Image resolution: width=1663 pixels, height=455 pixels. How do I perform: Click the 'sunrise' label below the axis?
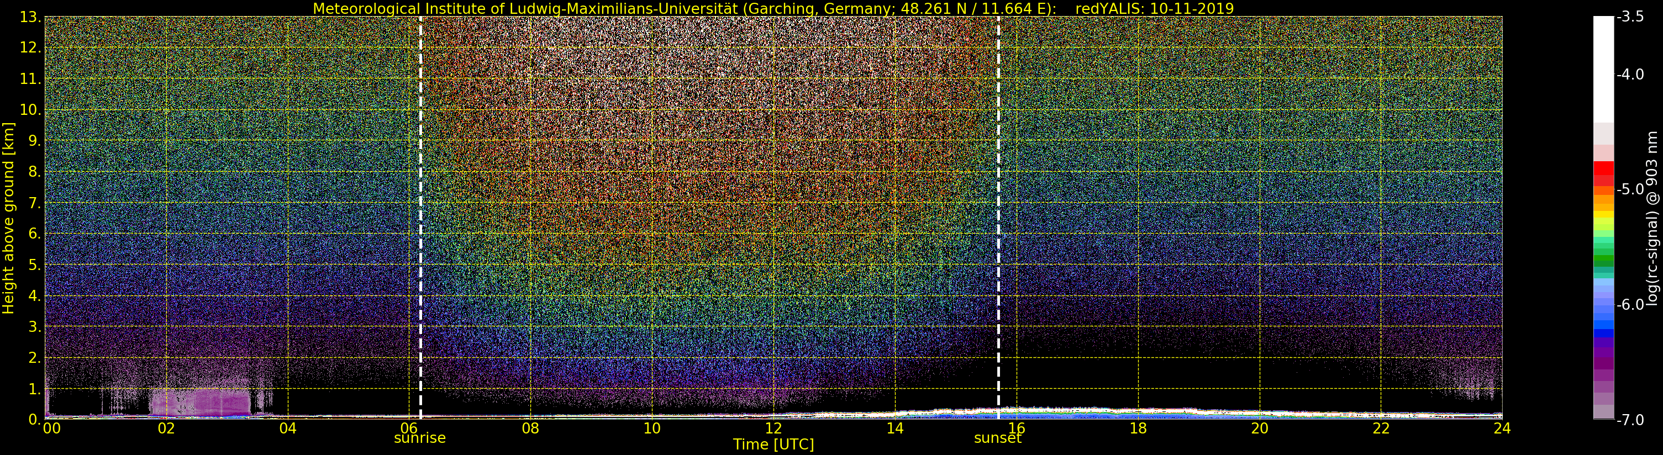coord(420,438)
